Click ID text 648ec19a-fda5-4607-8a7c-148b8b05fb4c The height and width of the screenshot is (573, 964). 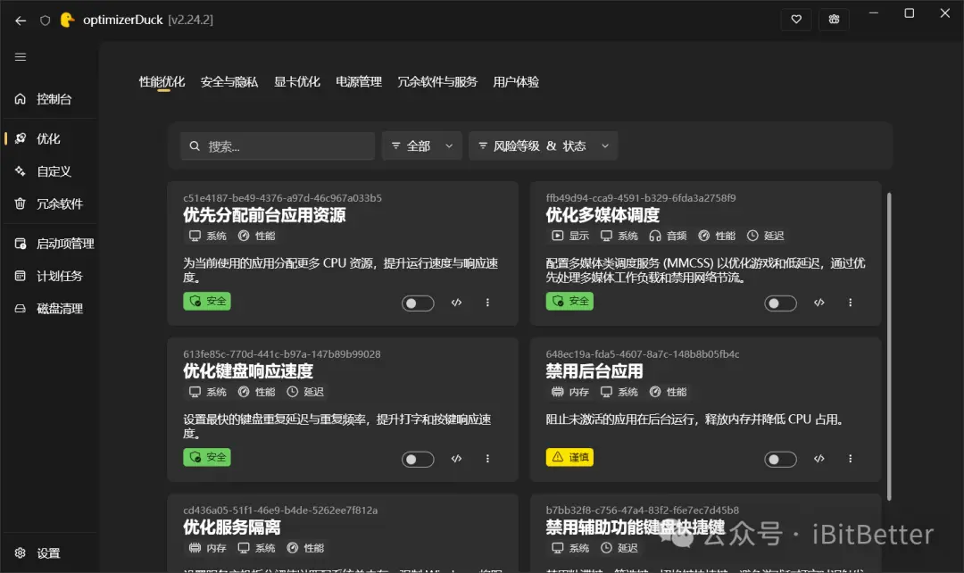(643, 354)
